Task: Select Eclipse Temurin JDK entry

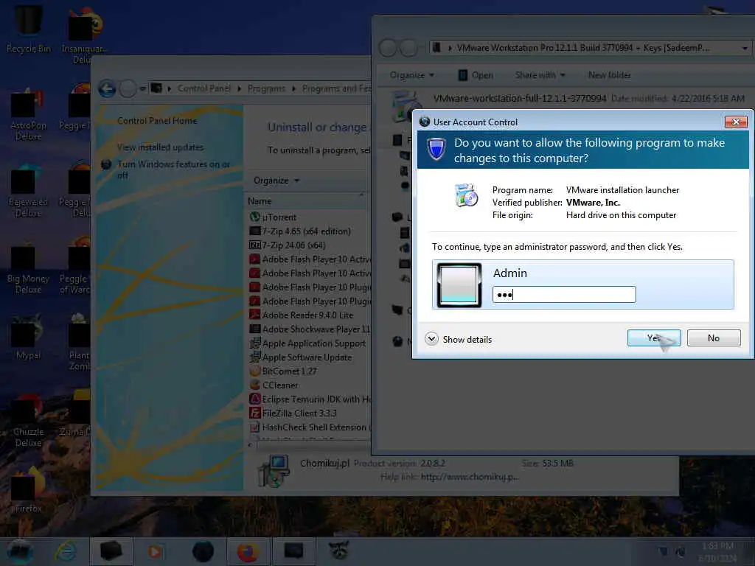Action: 310,399
